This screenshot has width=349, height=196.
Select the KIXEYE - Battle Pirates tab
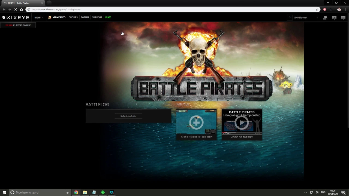coord(23,3)
